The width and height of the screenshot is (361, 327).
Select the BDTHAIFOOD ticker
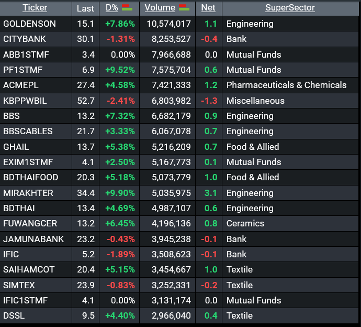point(30,177)
